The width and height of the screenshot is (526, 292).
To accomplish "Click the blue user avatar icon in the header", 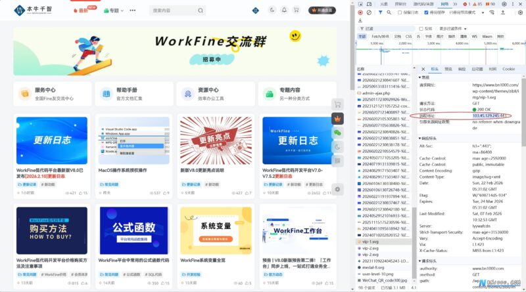I will pyautogui.click(x=256, y=10).
